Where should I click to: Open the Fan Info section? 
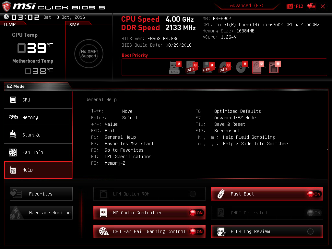[38, 152]
